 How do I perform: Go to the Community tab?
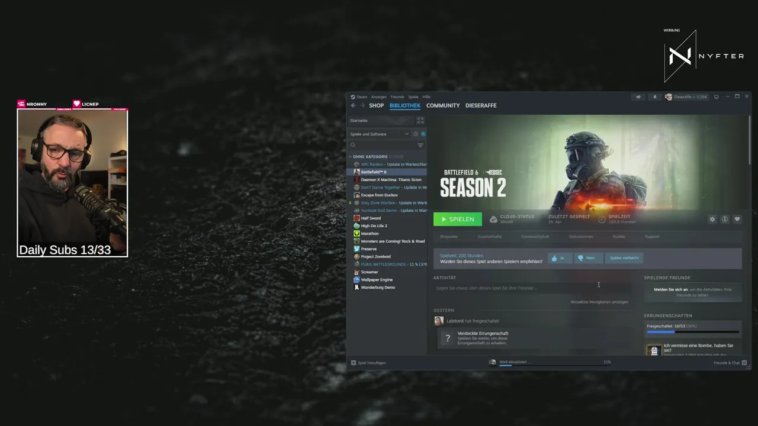coord(443,105)
